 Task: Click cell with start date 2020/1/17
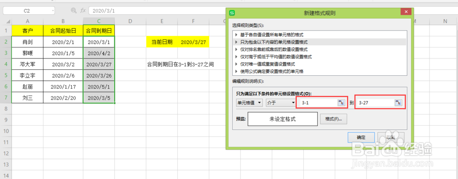pos(63,87)
